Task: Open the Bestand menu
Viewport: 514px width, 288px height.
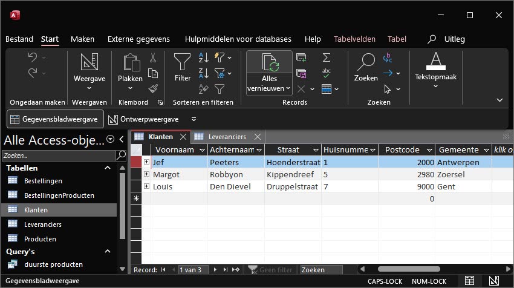Action: pos(19,39)
